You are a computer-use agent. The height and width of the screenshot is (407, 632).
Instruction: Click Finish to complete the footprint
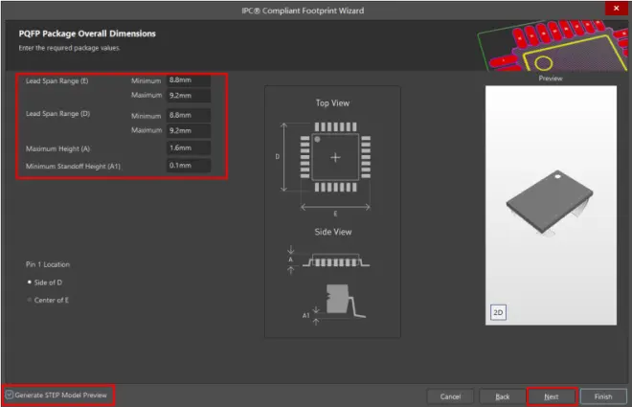603,396
